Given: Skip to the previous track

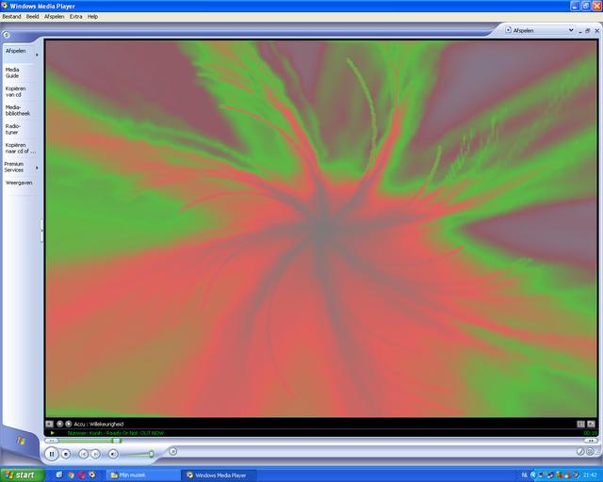Looking at the screenshot, I should pyautogui.click(x=83, y=454).
